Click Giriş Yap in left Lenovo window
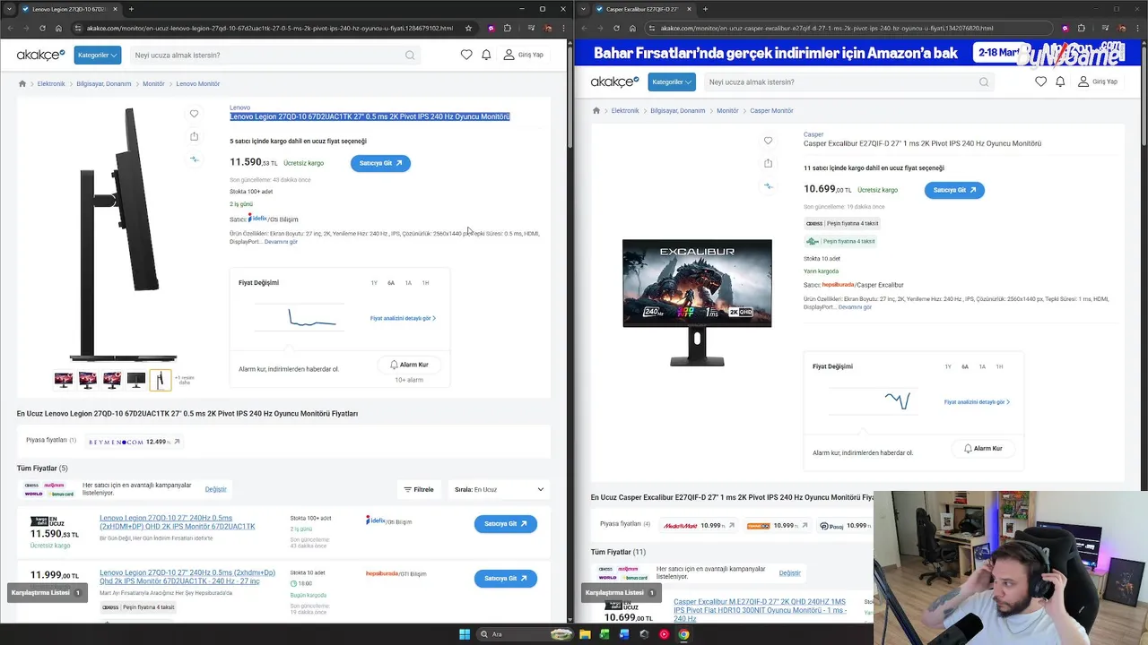 tap(523, 55)
